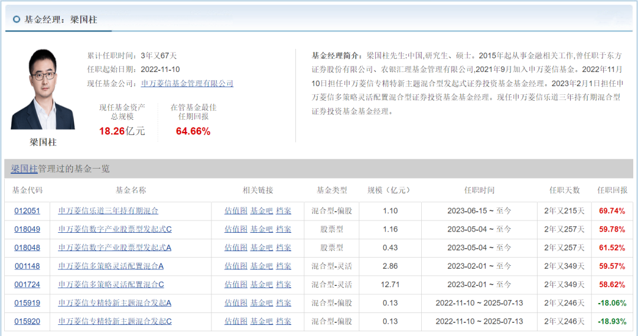Open 估值图 for fund 001724
Screen dimensions: 638x336
click(236, 284)
